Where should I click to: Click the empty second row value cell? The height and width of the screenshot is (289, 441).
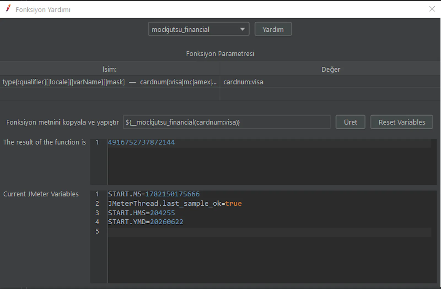(330, 94)
